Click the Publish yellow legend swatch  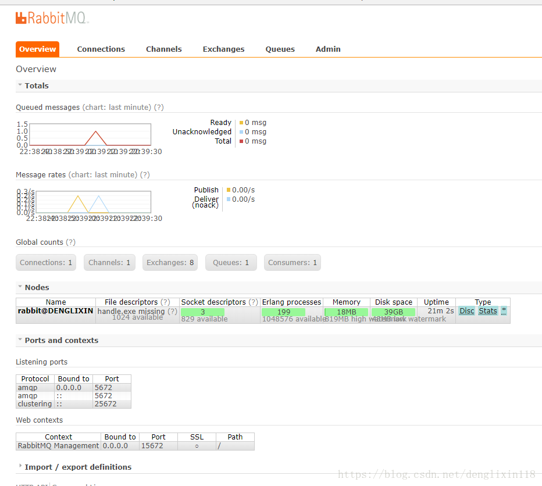[x=229, y=190]
